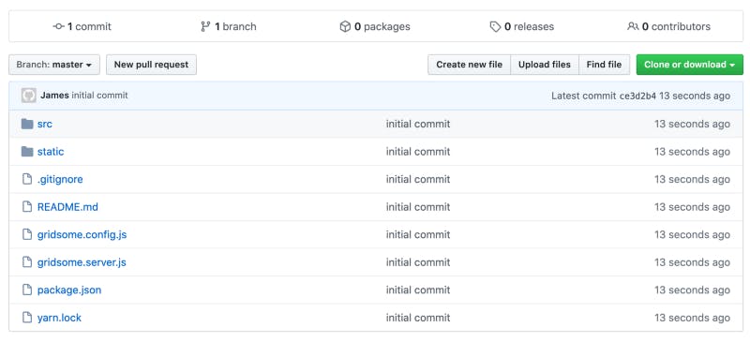Open the 0 contributors tab

tap(668, 27)
